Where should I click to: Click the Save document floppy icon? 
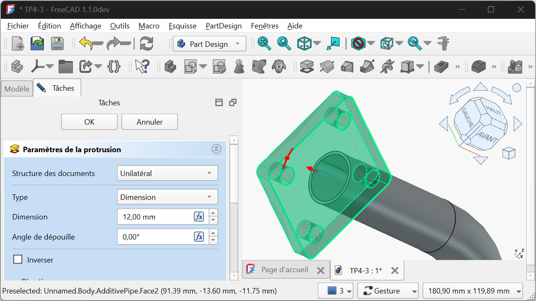pos(57,44)
